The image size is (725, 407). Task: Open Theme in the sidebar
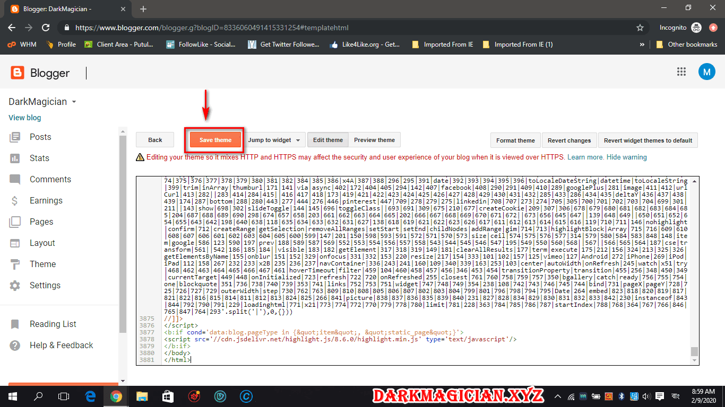42,264
